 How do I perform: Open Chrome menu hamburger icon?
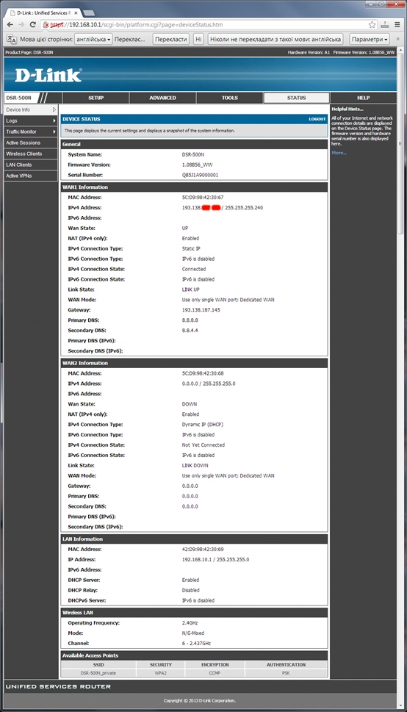[x=397, y=24]
